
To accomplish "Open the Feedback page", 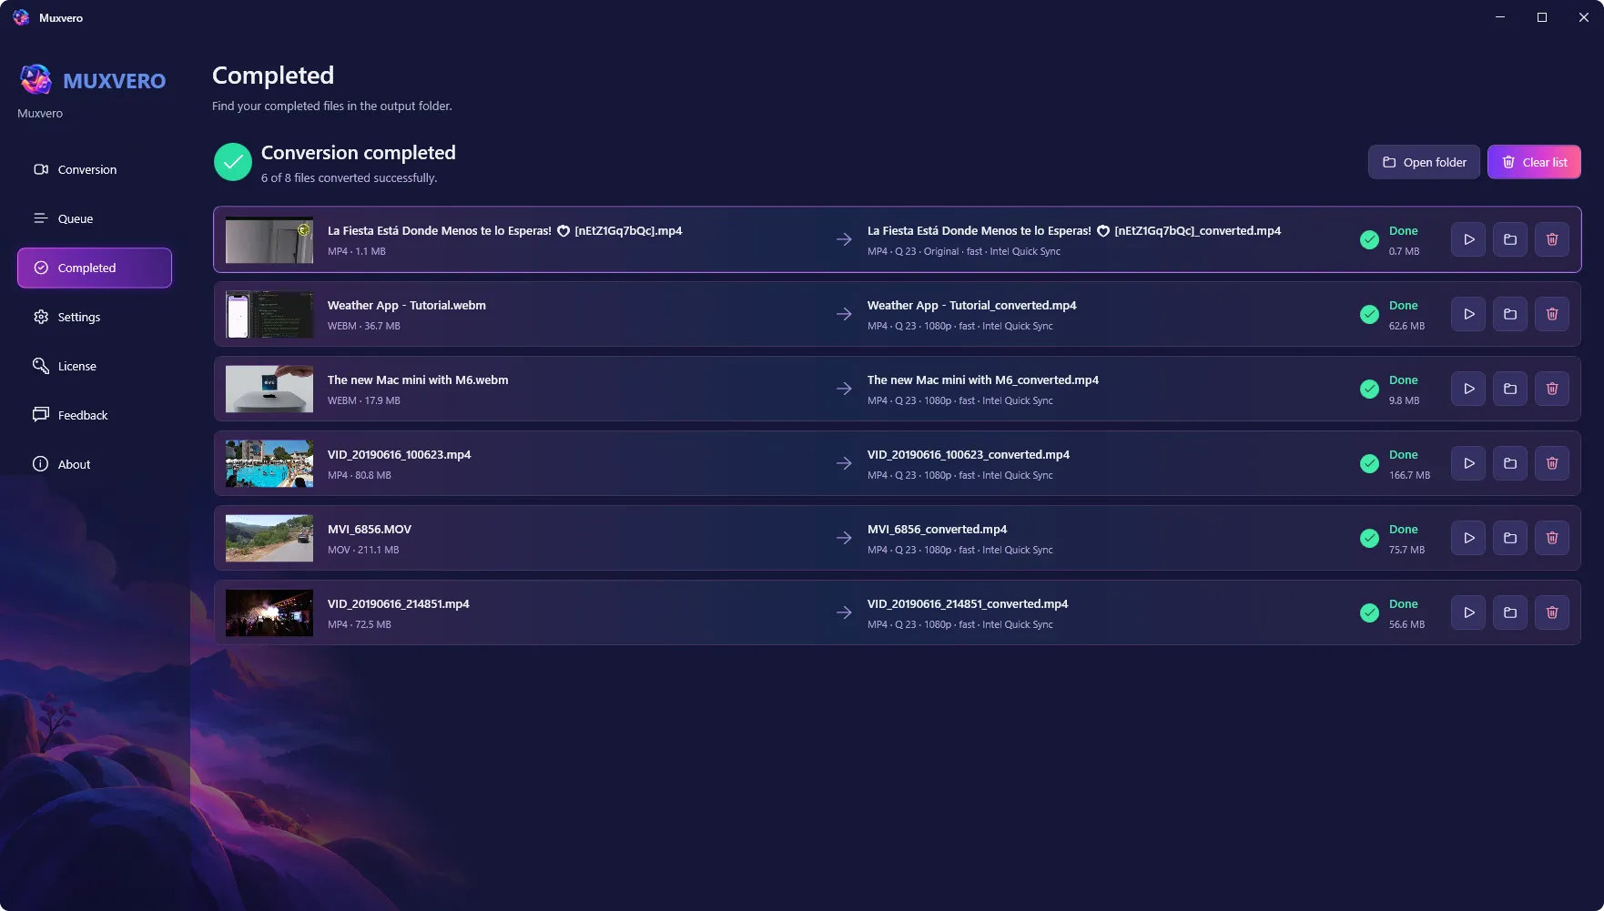I will coord(95,415).
